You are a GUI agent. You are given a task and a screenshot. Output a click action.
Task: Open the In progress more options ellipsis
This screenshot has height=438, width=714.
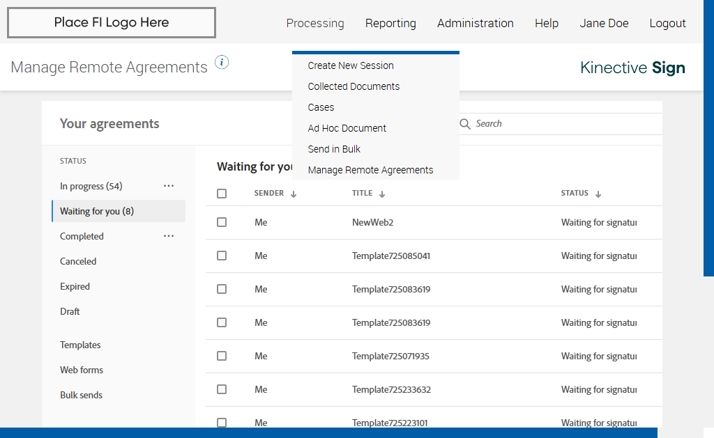169,186
